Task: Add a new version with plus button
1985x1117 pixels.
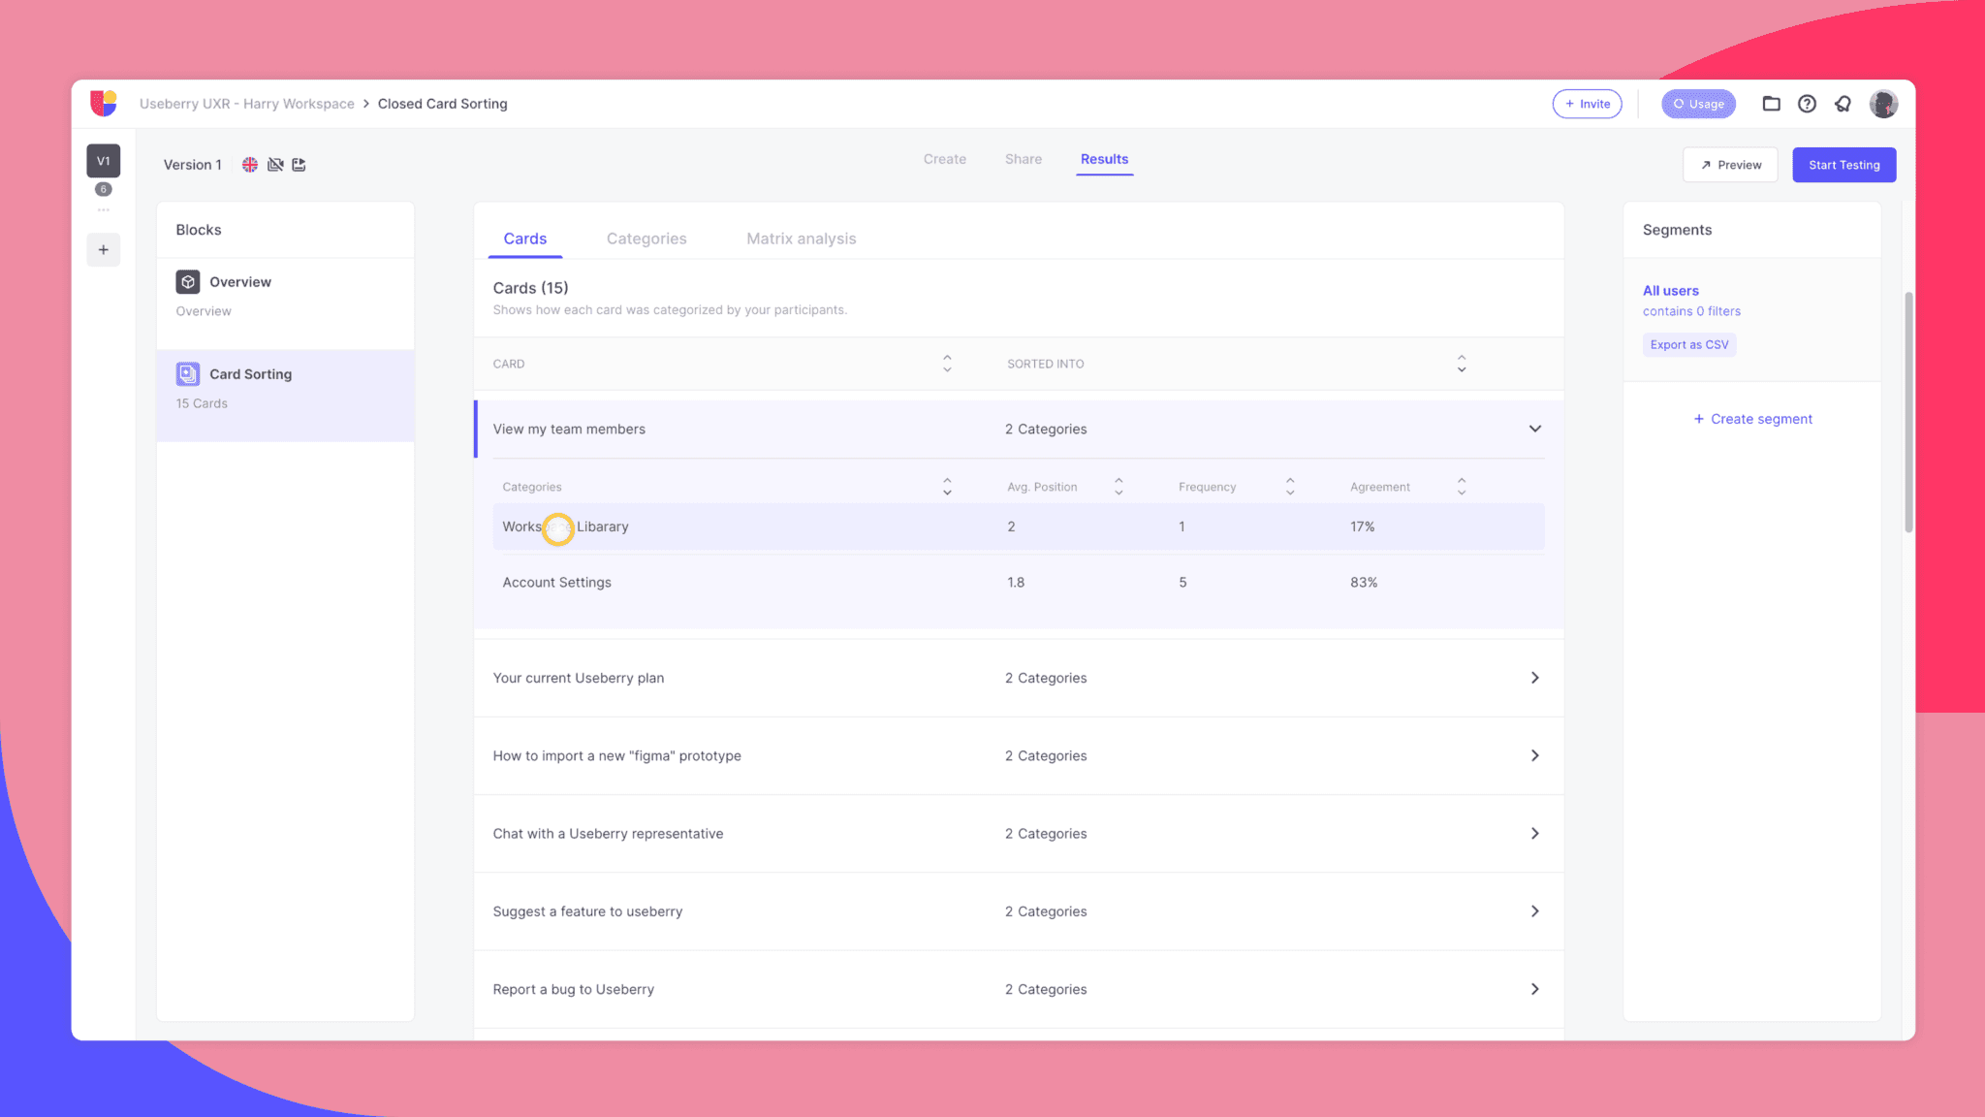Action: pyautogui.click(x=104, y=250)
